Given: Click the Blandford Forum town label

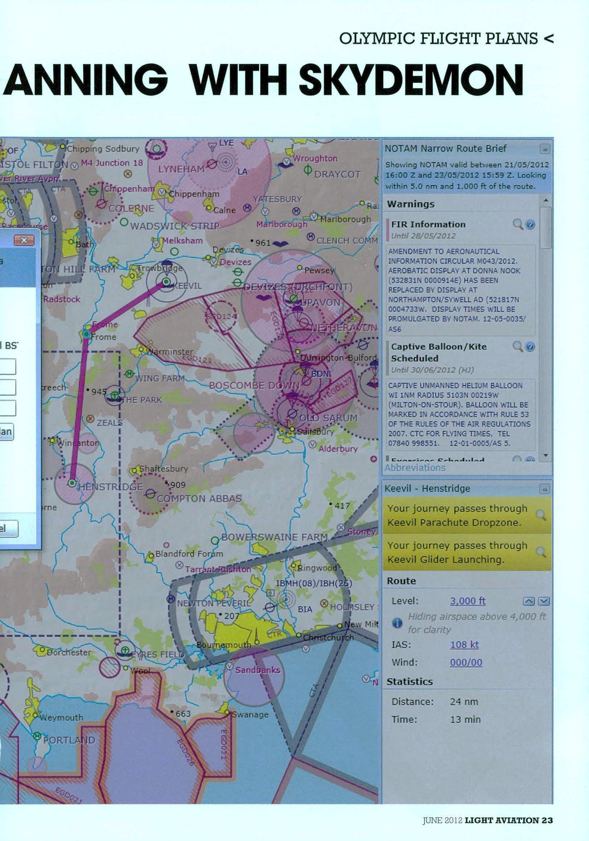Looking at the screenshot, I should click(x=189, y=553).
